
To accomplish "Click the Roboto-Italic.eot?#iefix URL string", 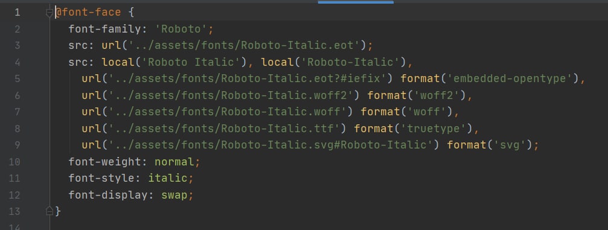I will tap(248, 78).
